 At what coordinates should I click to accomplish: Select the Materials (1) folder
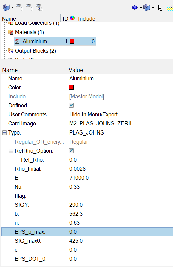point(29,32)
